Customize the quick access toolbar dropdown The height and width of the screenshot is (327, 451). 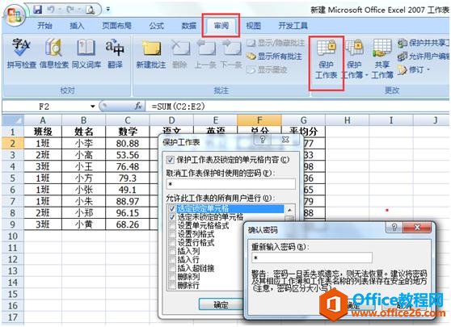(107, 10)
